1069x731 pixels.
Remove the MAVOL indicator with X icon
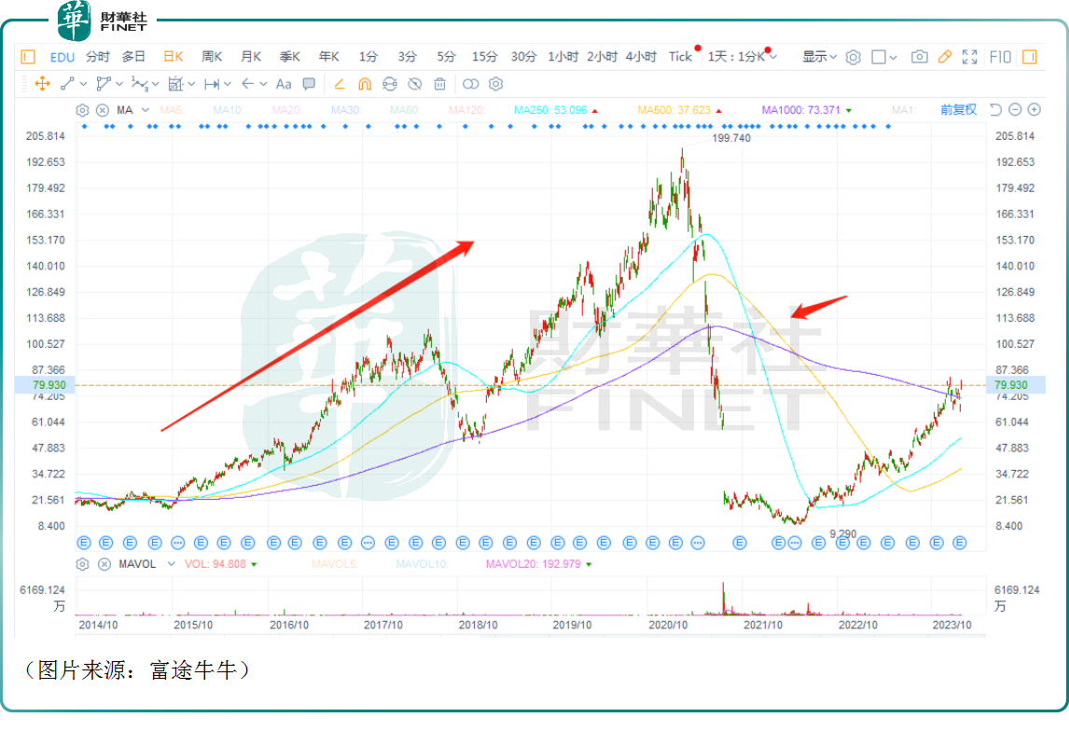(104, 564)
